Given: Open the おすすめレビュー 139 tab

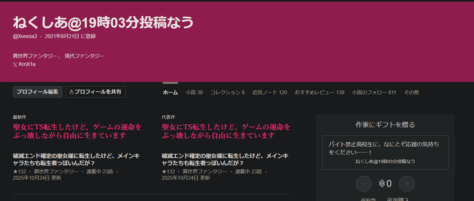Looking at the screenshot, I should pos(319,92).
